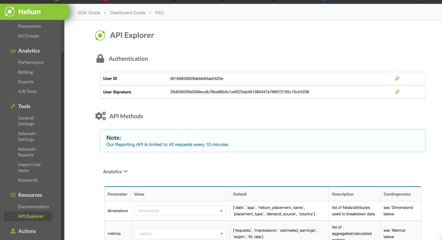Viewport: 442px width, 240px height.
Task: Click the dimensions default values text
Action: click(x=274, y=211)
